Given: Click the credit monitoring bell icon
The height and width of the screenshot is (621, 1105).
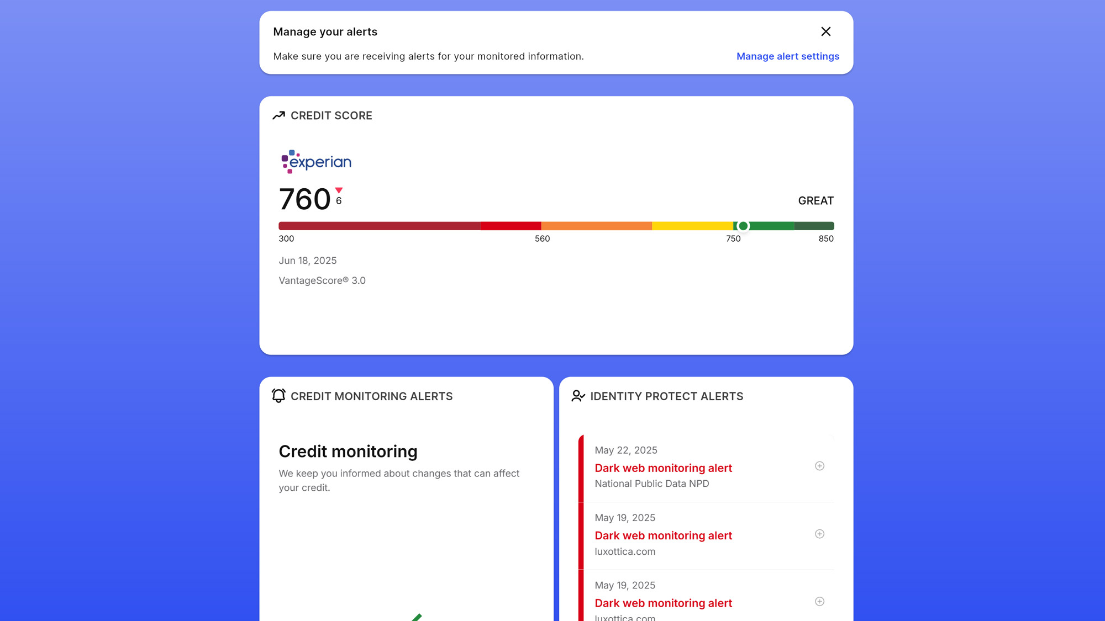Looking at the screenshot, I should click(279, 396).
